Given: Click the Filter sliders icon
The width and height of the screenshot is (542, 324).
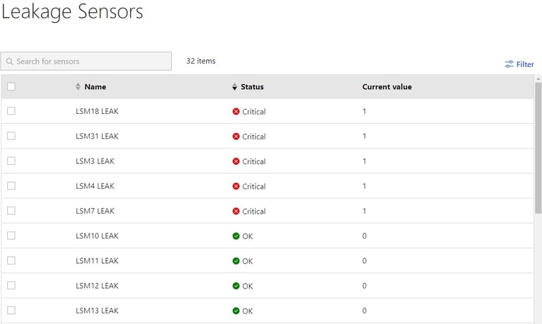Looking at the screenshot, I should [x=509, y=64].
